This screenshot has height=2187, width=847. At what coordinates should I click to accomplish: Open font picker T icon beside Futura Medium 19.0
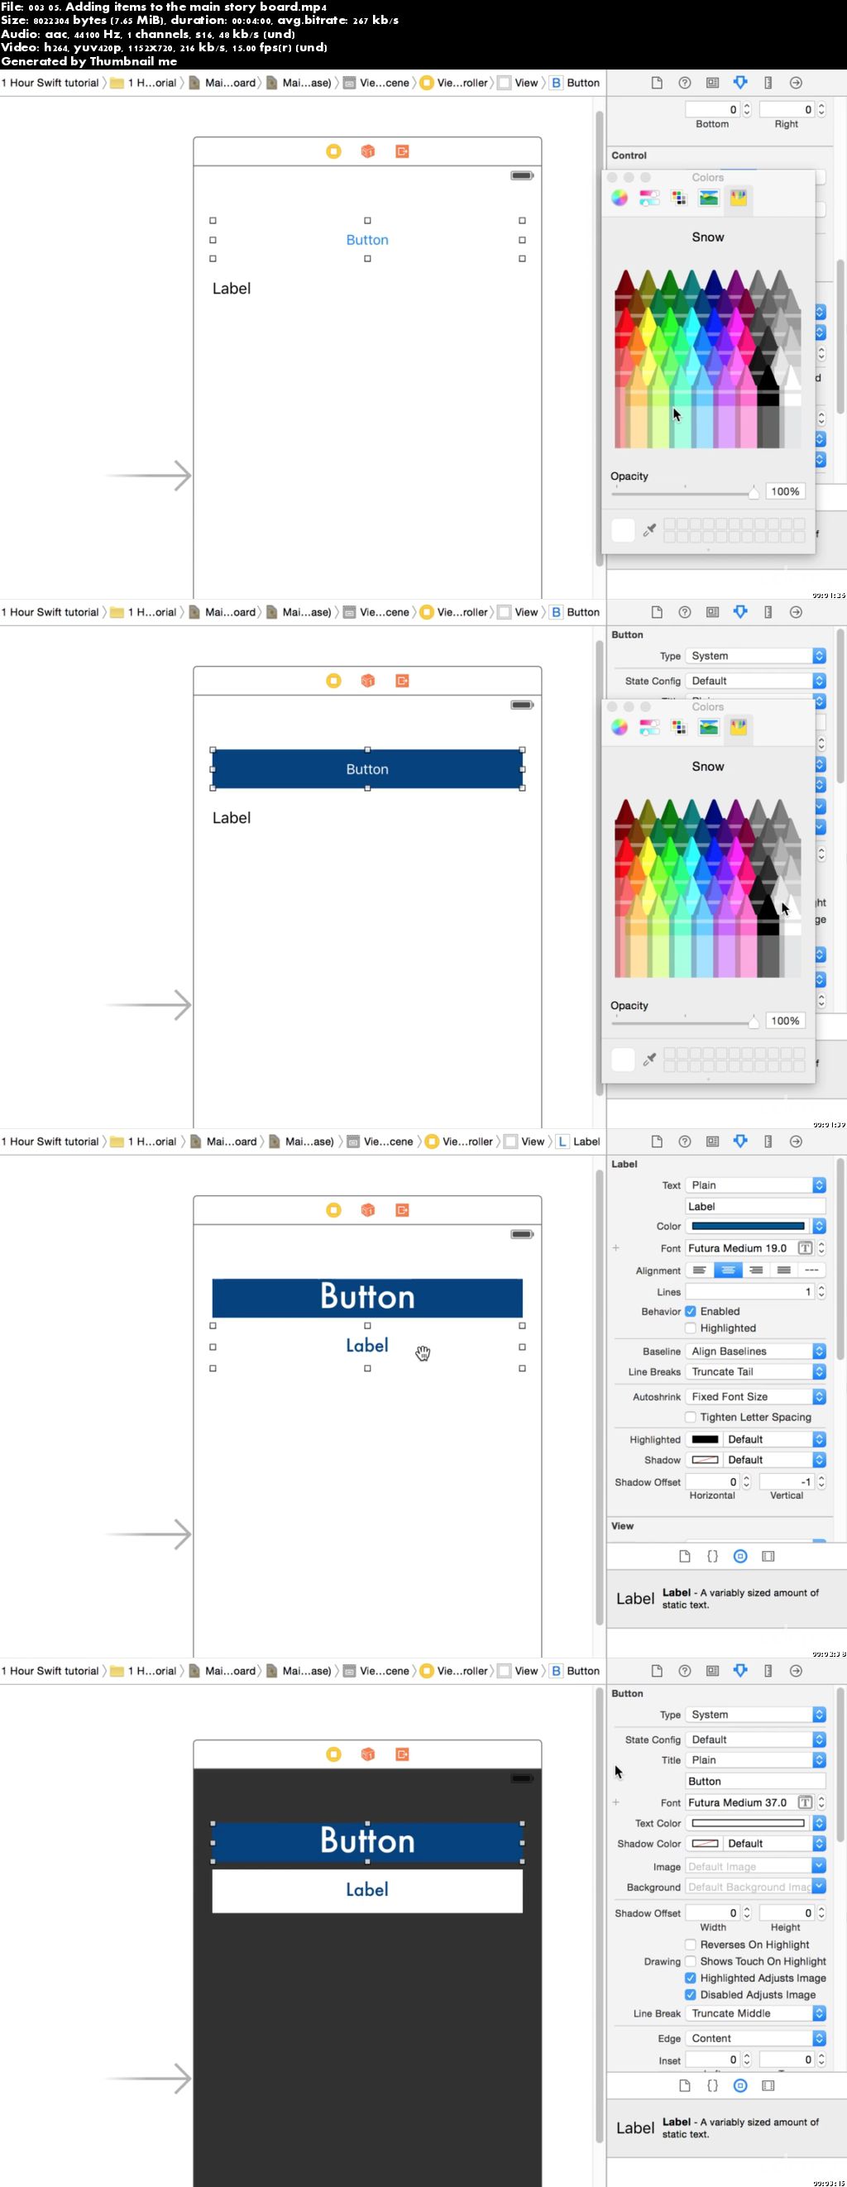[x=806, y=1247]
